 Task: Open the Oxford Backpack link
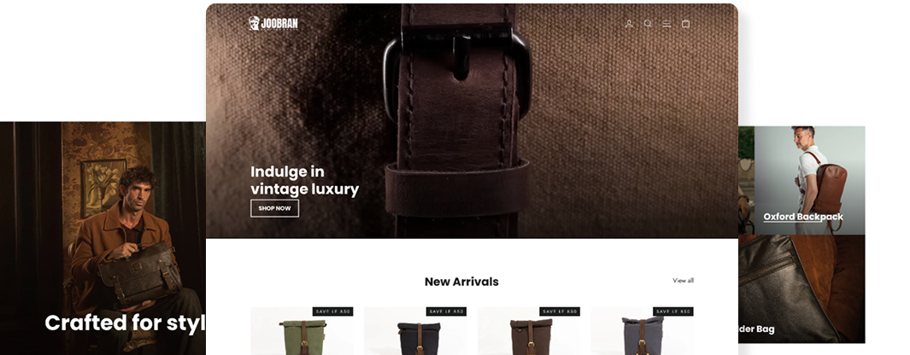803,217
